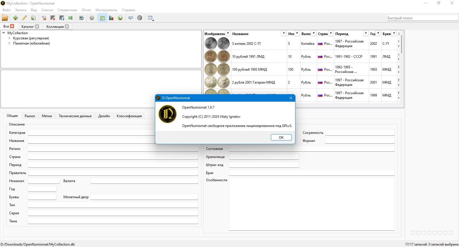Close the О OpenNumismat dialog with X

click(291, 98)
